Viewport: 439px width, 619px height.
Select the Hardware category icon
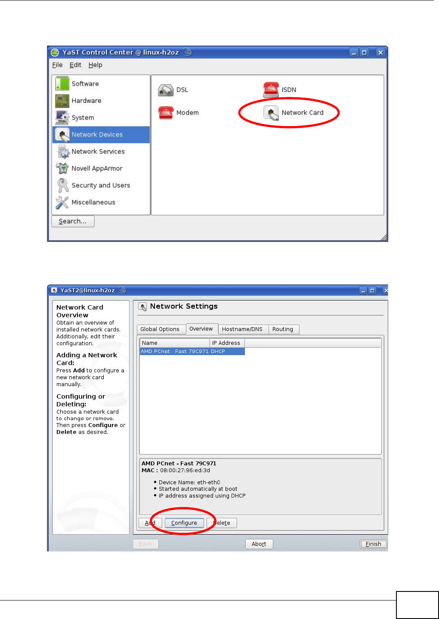62,101
